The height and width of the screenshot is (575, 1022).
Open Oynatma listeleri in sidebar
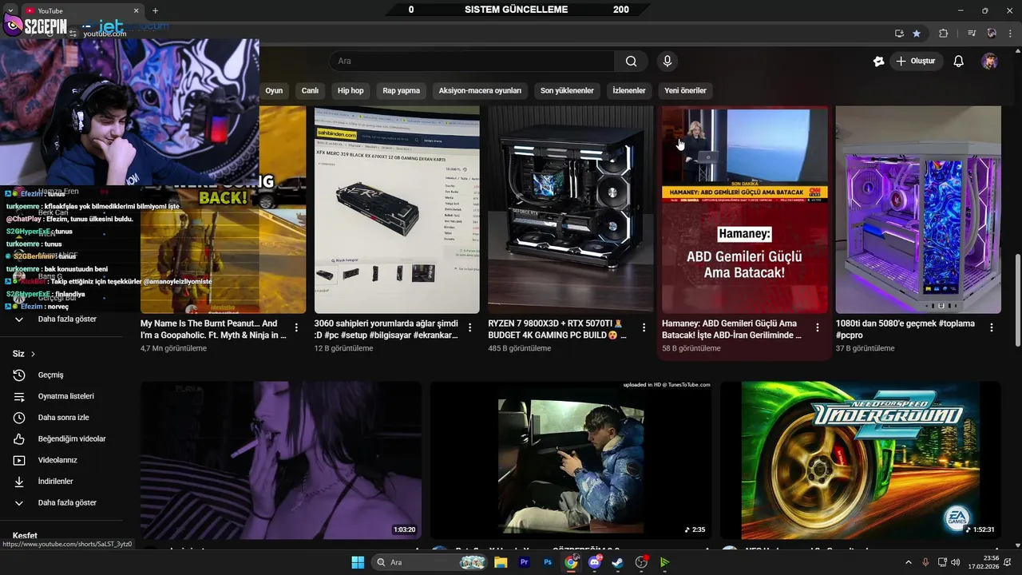point(67,396)
